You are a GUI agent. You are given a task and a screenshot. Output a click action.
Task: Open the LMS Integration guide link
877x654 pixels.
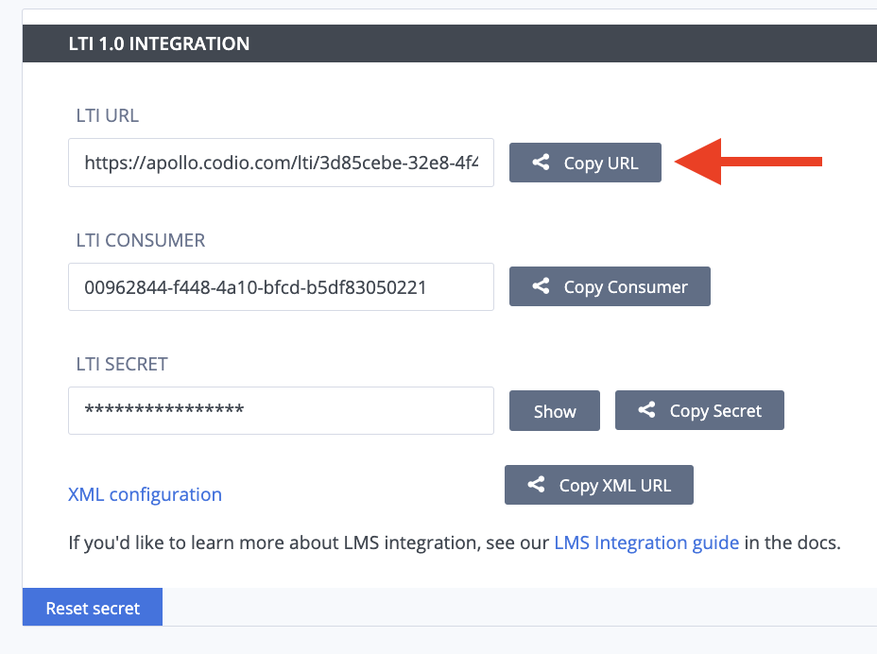646,542
